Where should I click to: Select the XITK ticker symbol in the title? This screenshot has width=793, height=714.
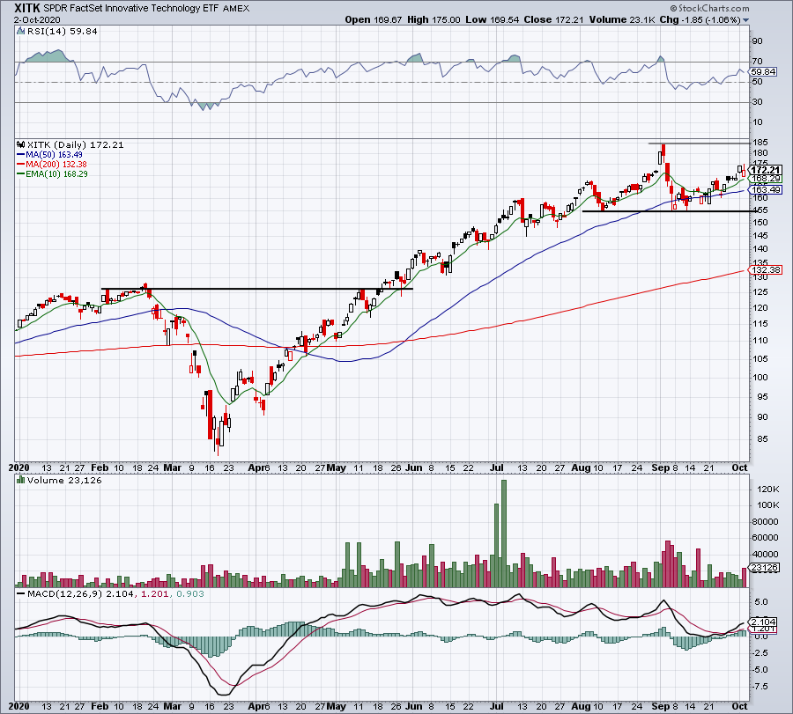tap(26, 8)
